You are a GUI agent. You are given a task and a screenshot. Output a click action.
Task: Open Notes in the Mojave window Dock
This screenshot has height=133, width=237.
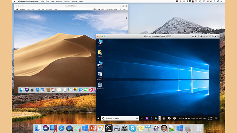[59, 90]
